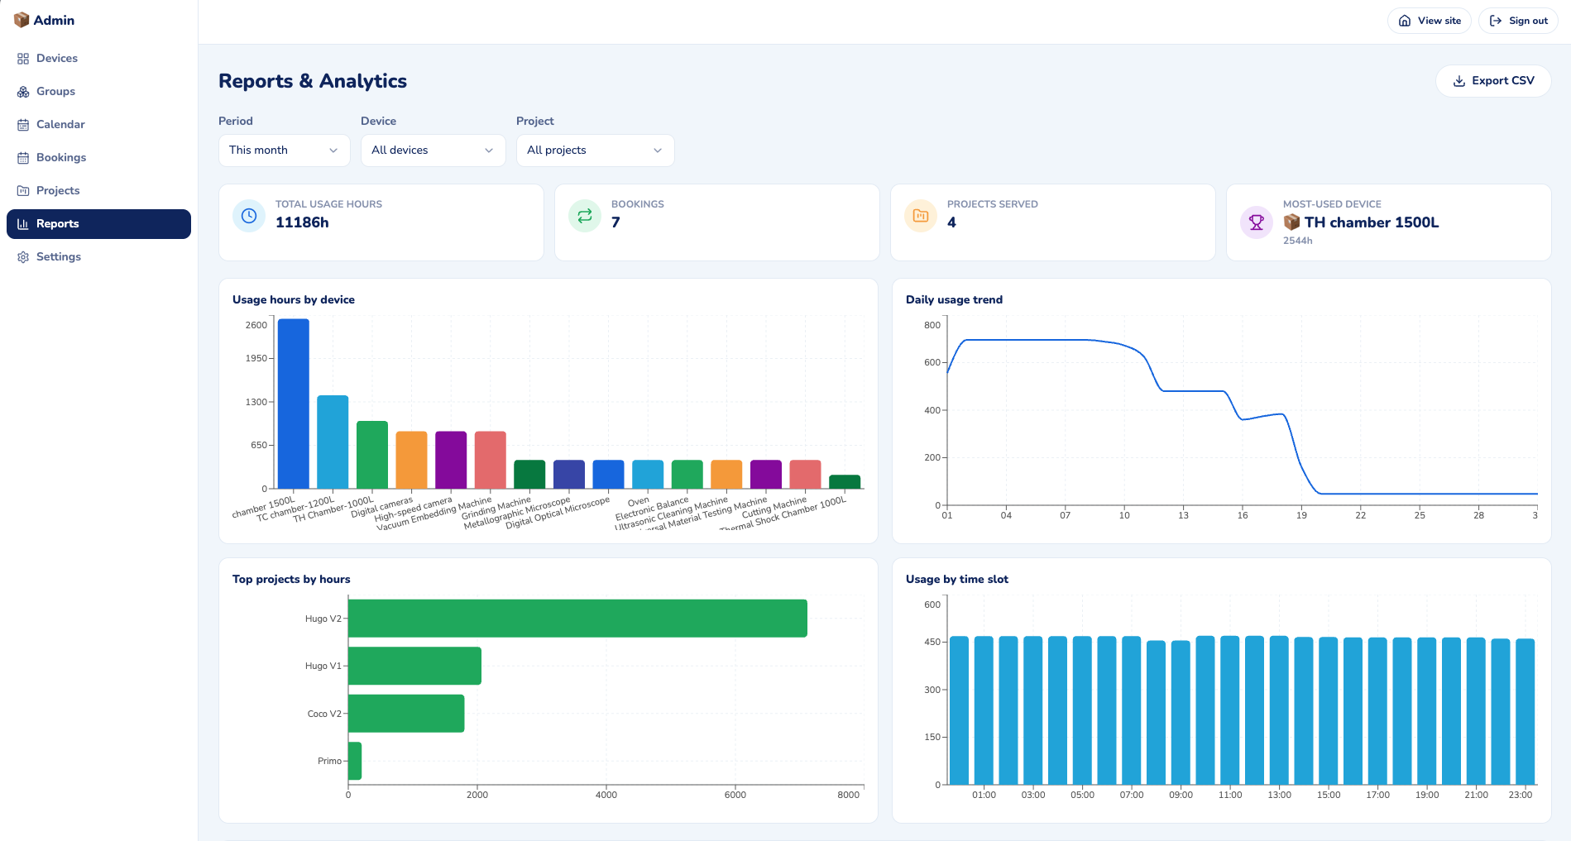Click the Hugo V2 axis label
Screen dimensions: 1571x841
[323, 619]
